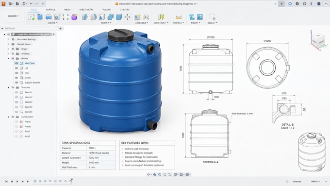Toggle visibility of Inlet body
Screen dimensions: 330x186
16,73
